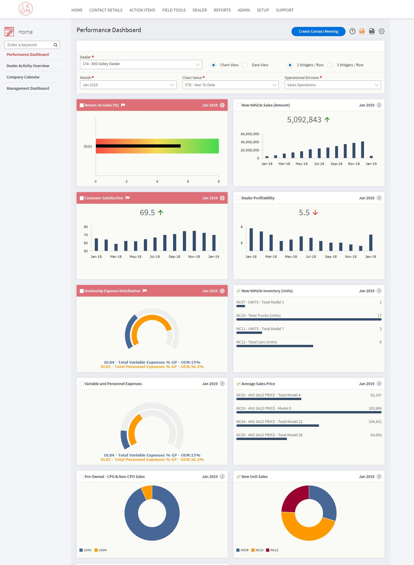Click the Home notepad icon in sidebar
Viewport: 414px width, 565px height.
[9, 32]
